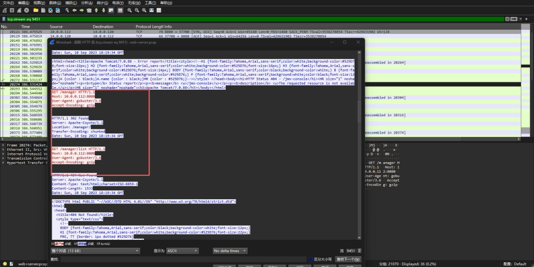Open the 整个对话 (13 kB) dropdown

tap(95, 251)
